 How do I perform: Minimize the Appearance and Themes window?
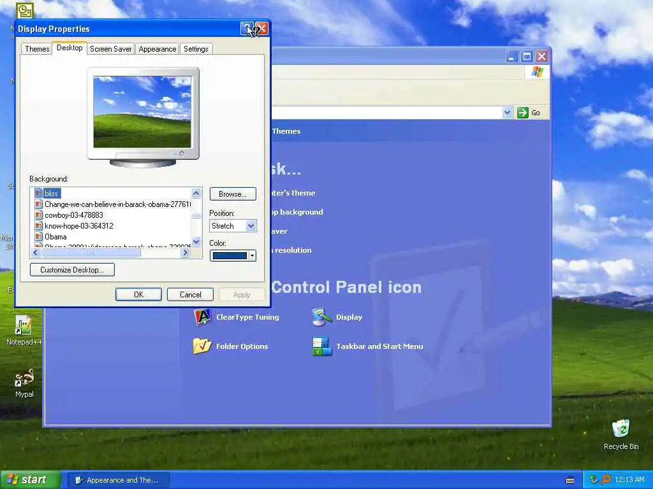512,56
